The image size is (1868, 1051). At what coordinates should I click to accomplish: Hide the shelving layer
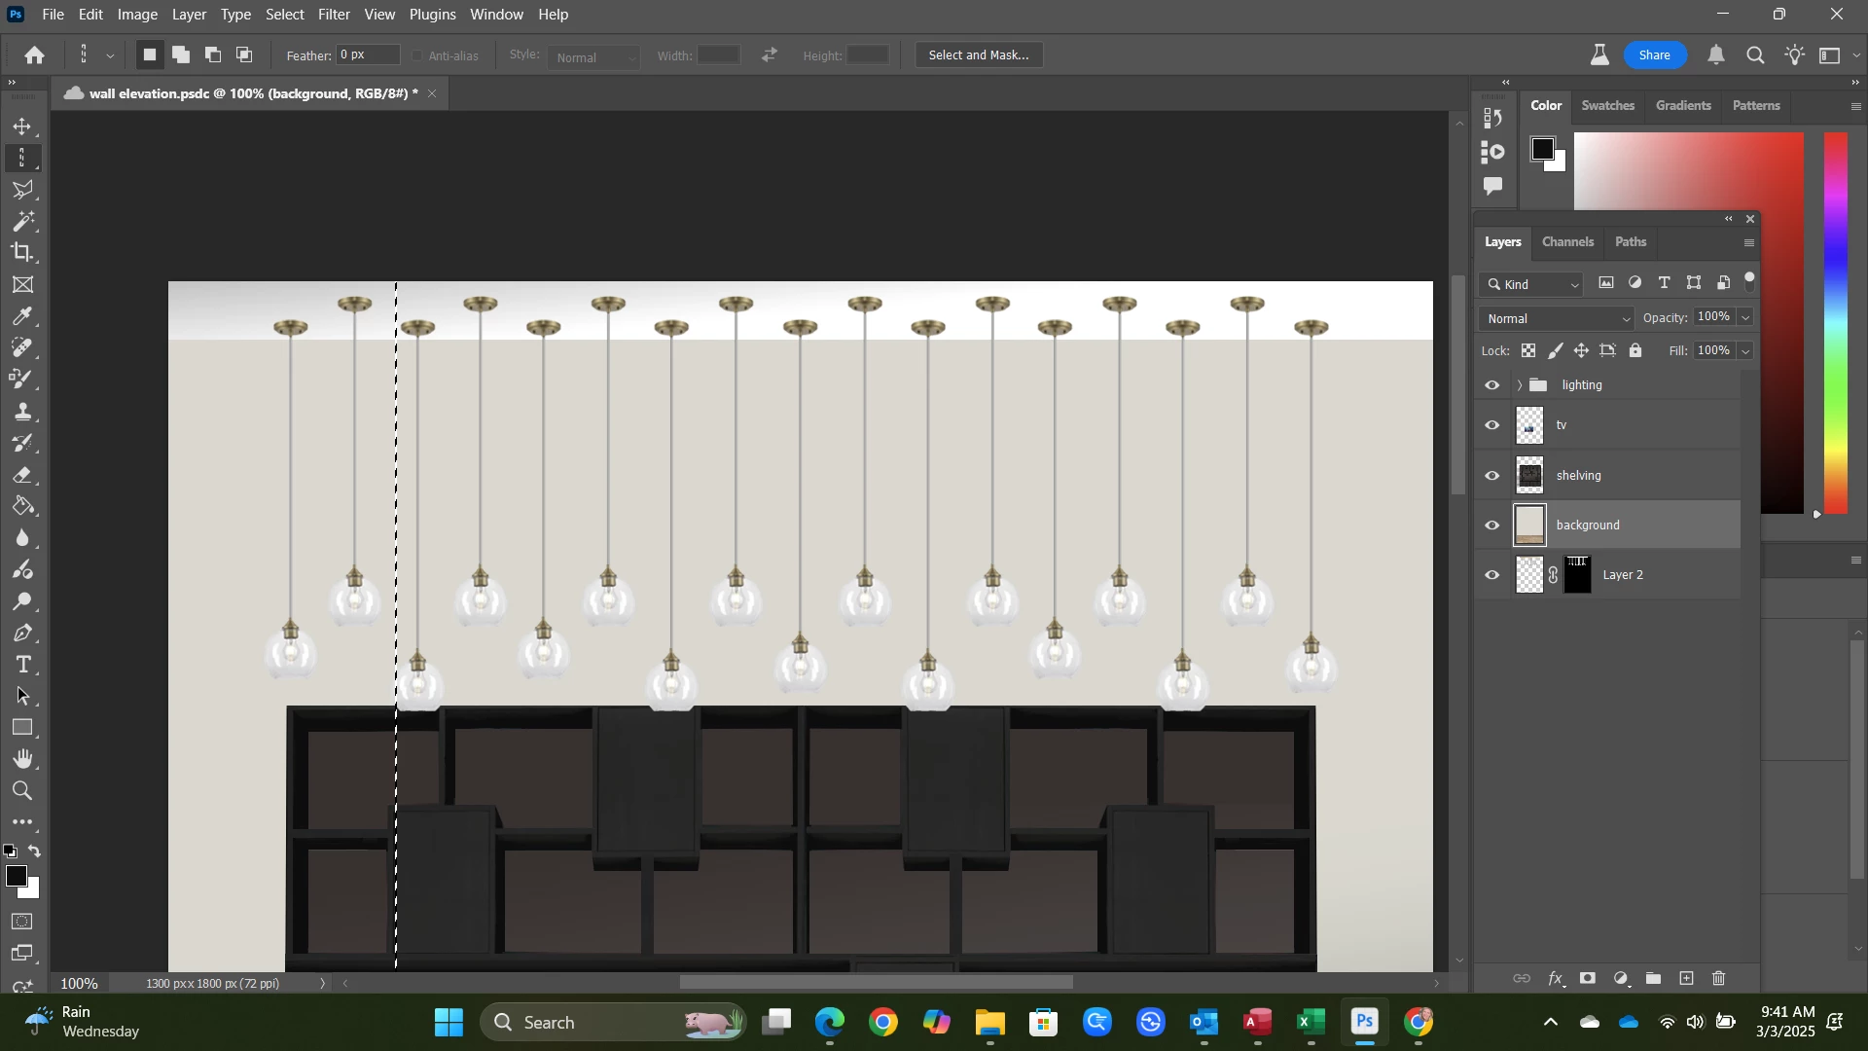pos(1492,477)
